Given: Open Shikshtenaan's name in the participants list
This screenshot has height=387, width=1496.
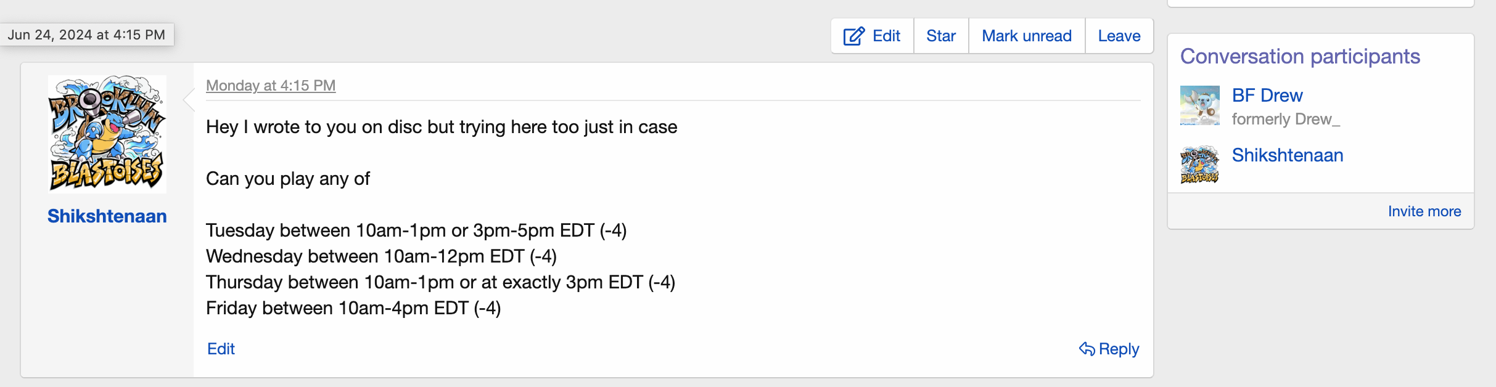Looking at the screenshot, I should tap(1287, 155).
